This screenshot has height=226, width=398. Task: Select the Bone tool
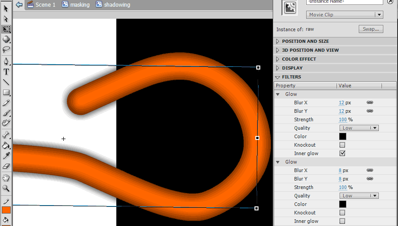tap(6, 135)
